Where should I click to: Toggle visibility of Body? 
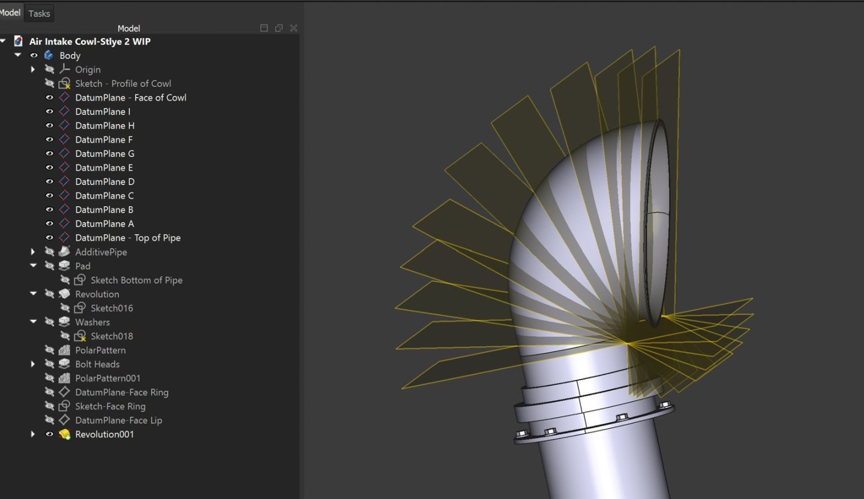(34, 55)
